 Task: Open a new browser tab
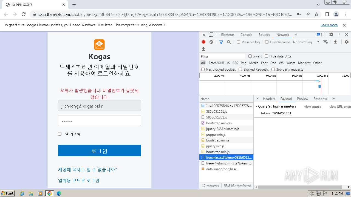[x=74, y=5]
